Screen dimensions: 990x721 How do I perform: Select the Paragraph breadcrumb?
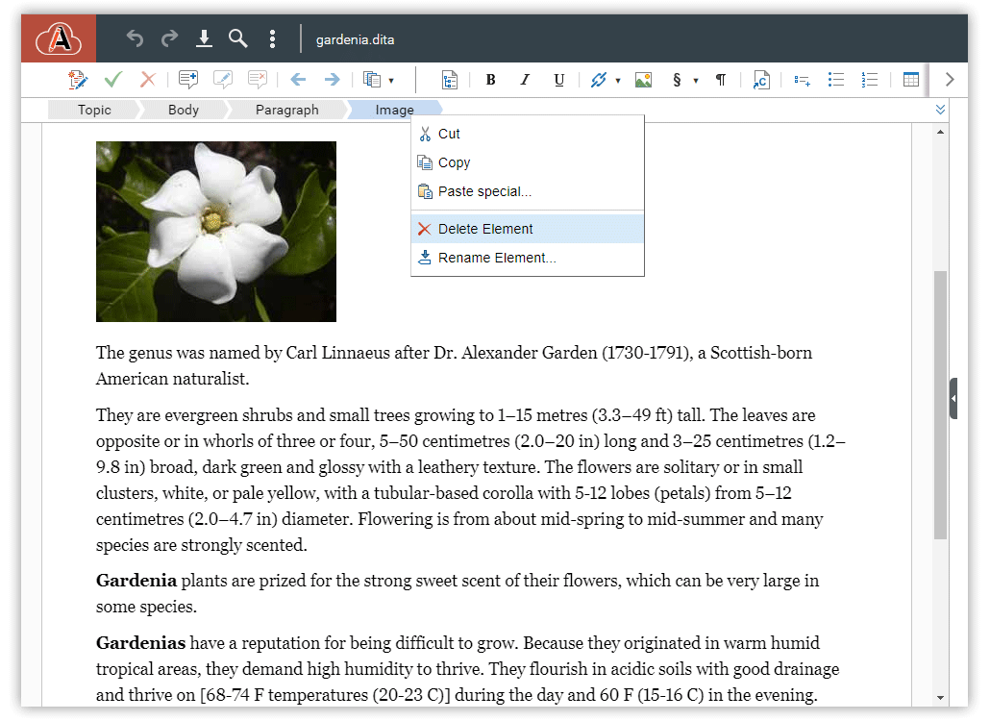[x=287, y=110]
